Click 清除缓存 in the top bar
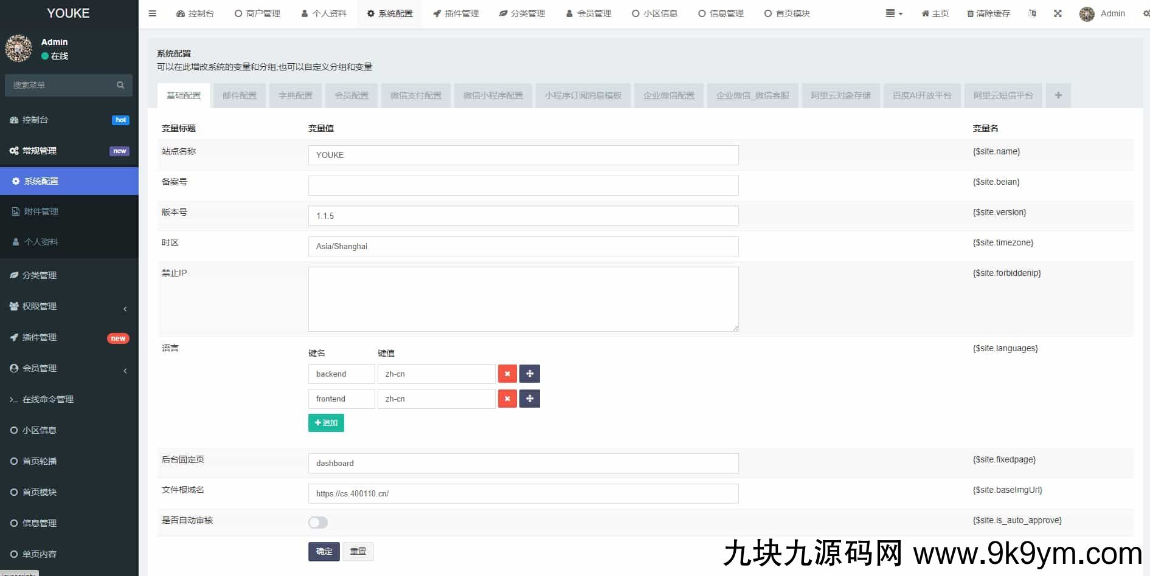Viewport: 1150px width, 576px height. click(988, 13)
